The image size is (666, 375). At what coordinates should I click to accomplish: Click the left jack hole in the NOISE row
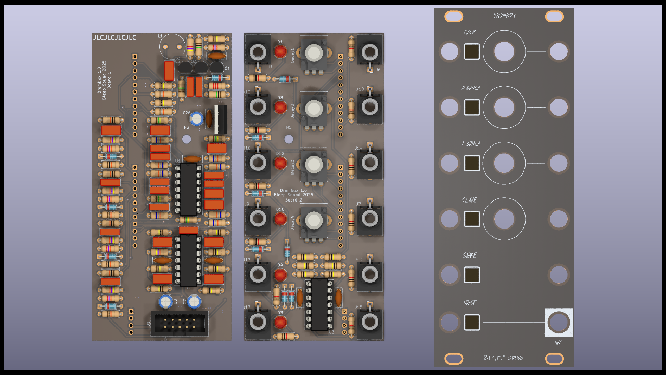point(450,323)
